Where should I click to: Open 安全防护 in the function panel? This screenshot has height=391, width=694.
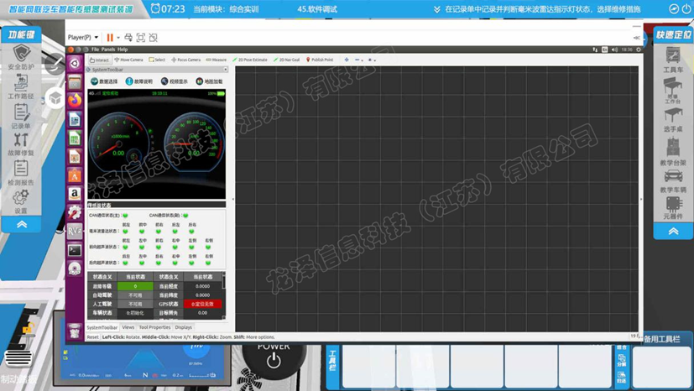coord(21,58)
